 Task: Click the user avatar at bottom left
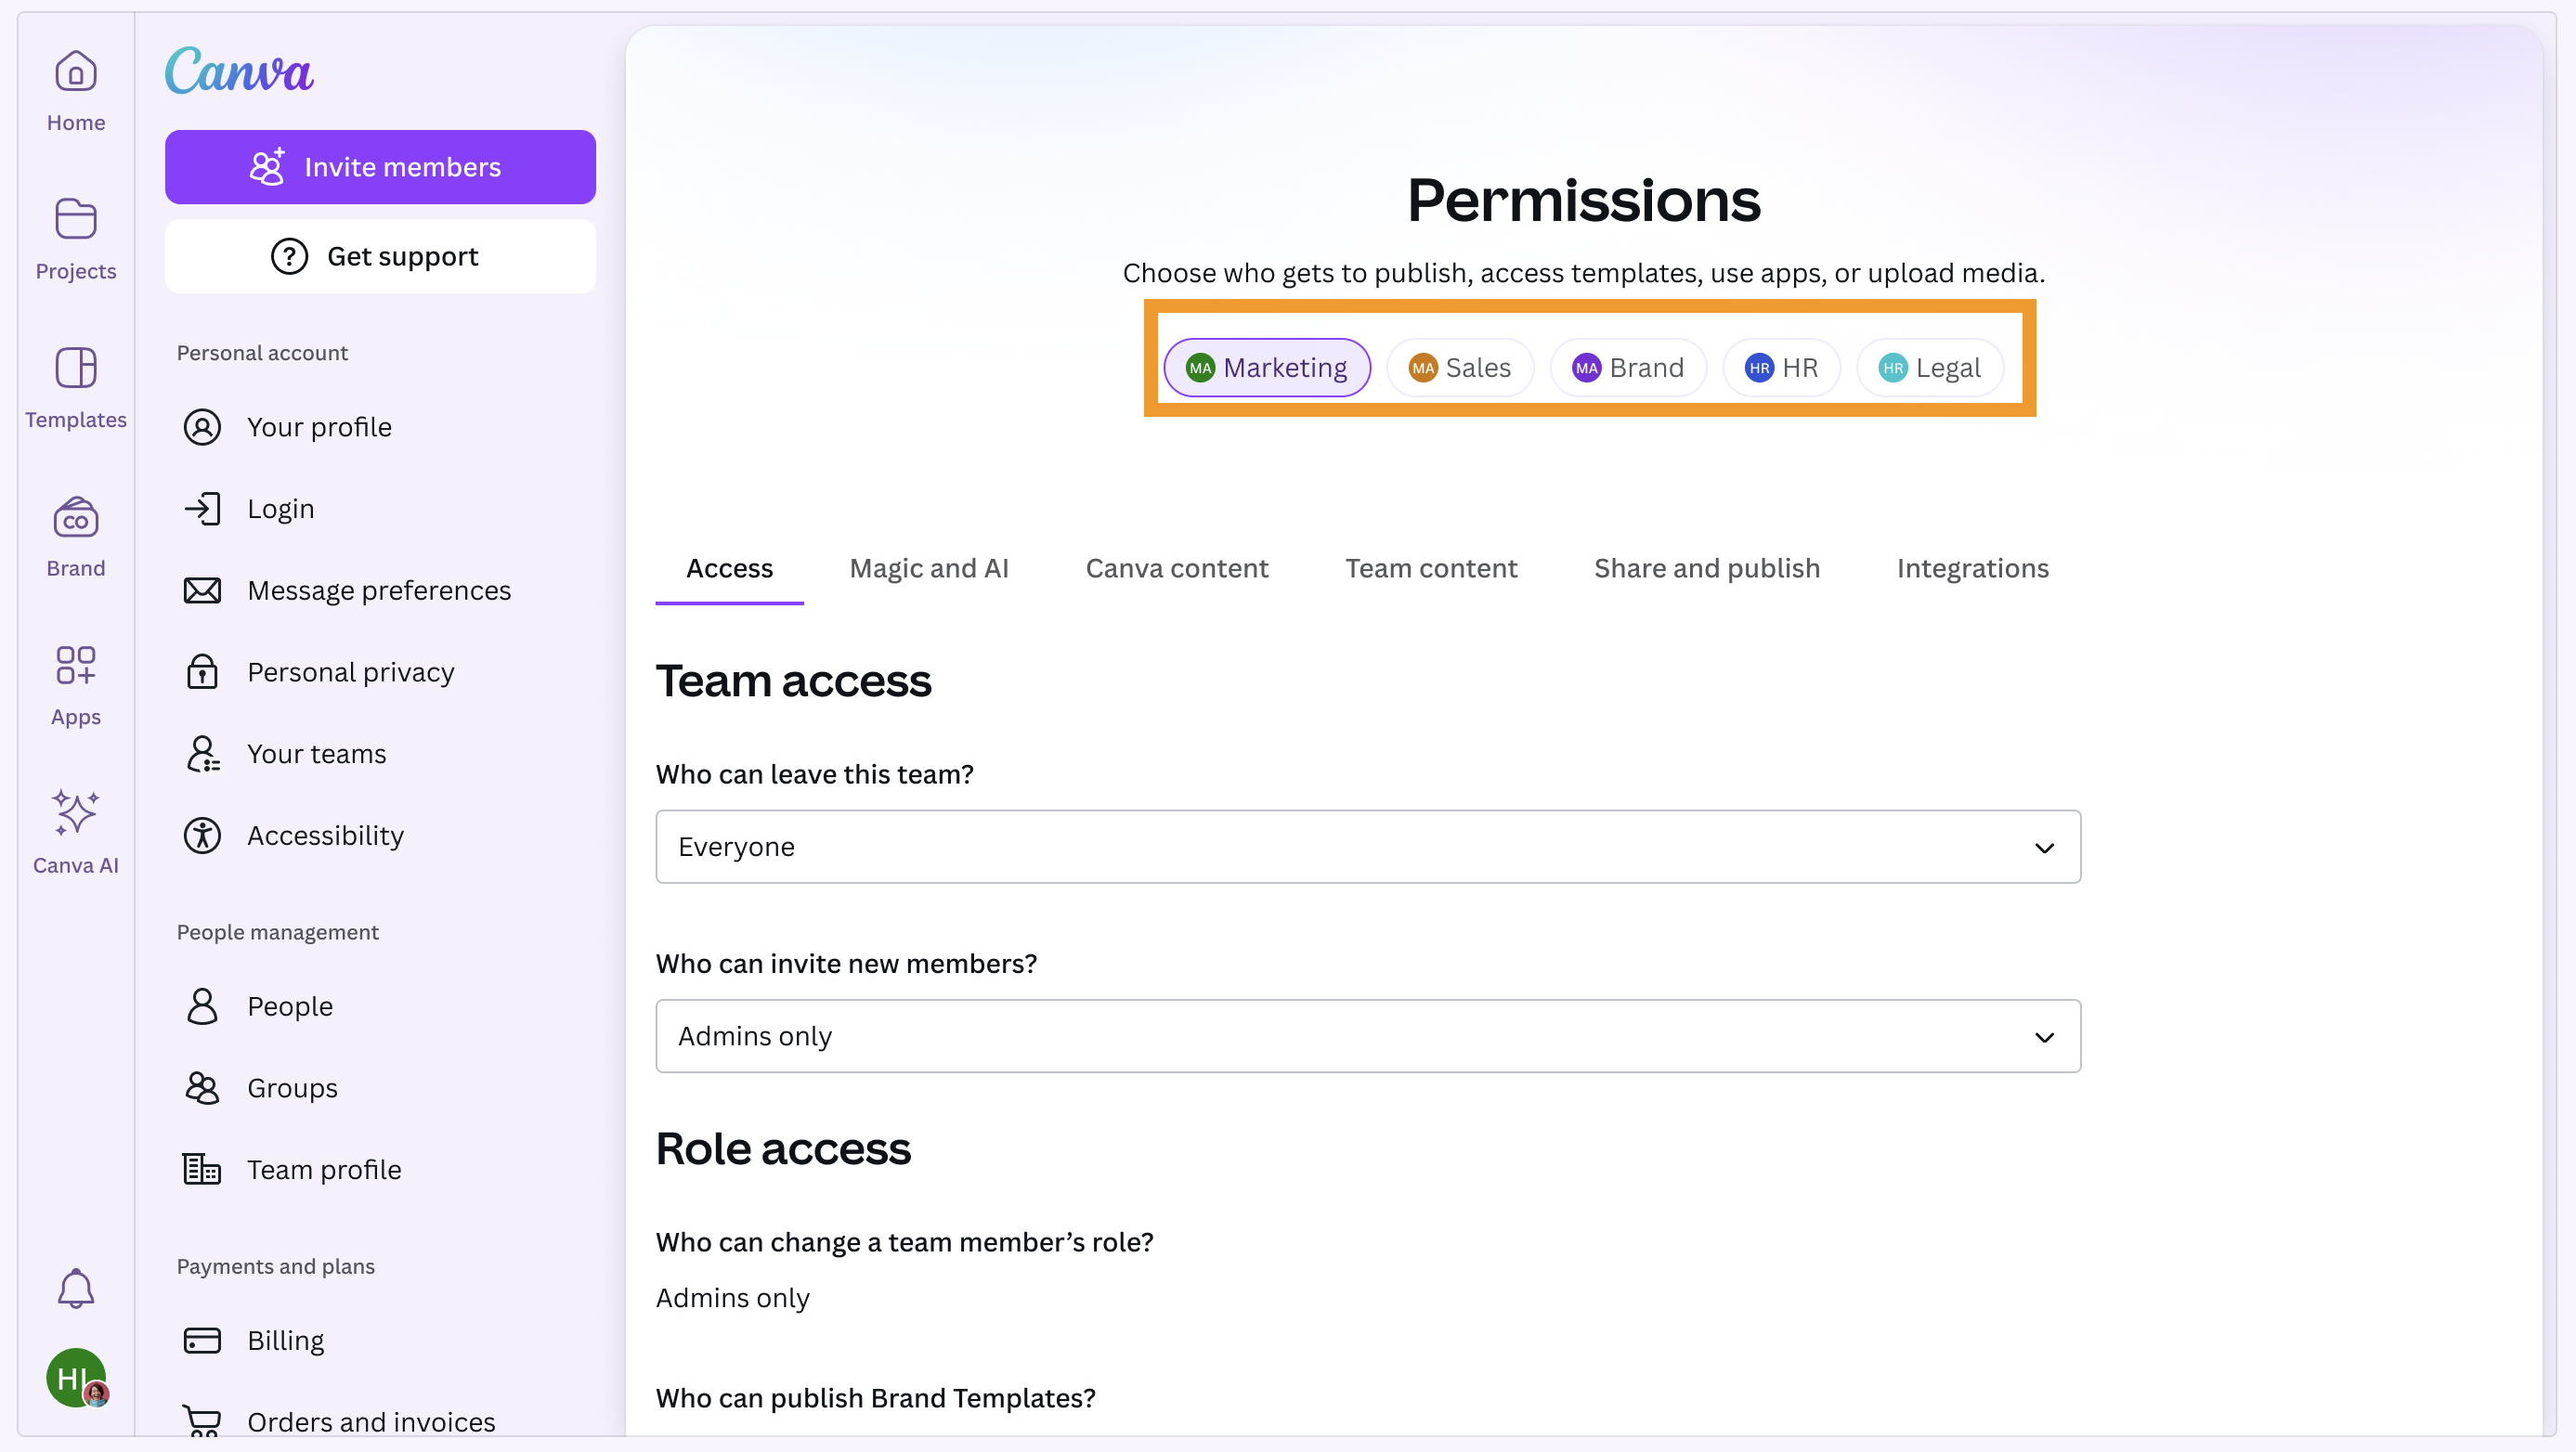(75, 1377)
